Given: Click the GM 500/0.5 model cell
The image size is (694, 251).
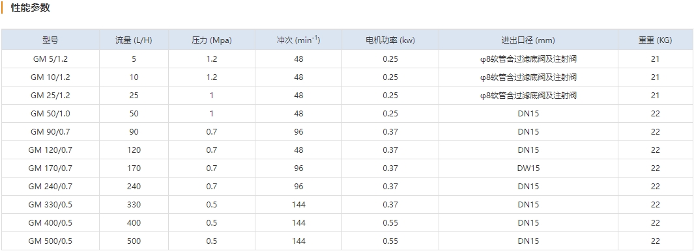Looking at the screenshot, I should (x=50, y=241).
